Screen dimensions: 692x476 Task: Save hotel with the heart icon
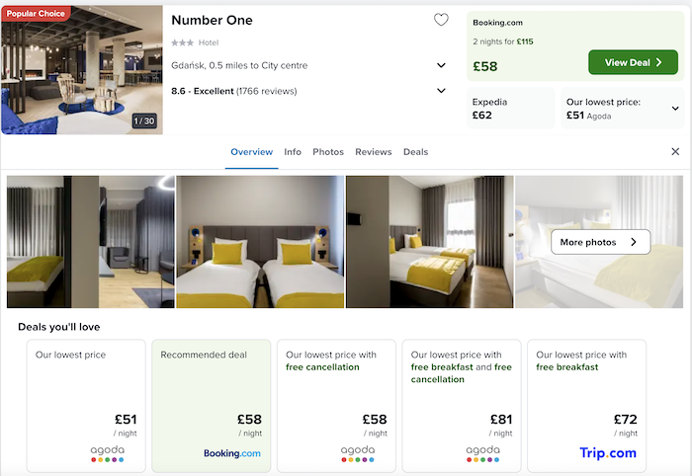(x=441, y=20)
